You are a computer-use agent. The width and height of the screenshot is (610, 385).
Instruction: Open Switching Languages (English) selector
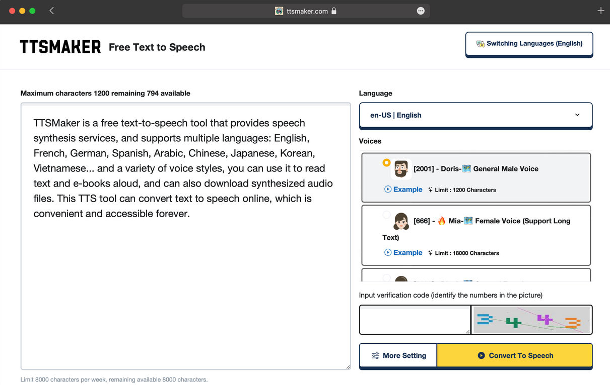click(x=529, y=44)
